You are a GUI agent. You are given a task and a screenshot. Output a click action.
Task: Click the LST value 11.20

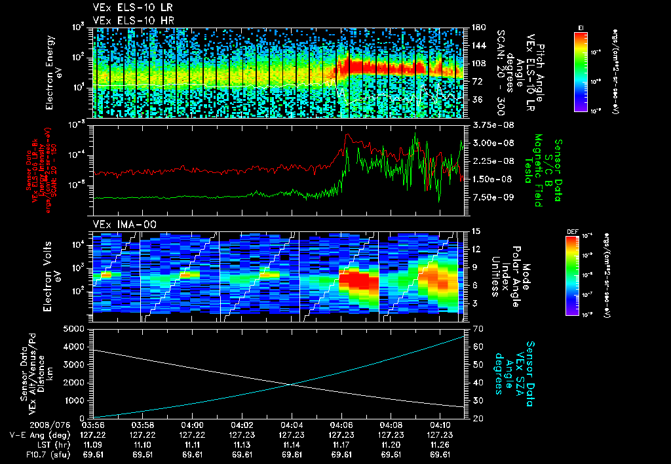(391, 445)
